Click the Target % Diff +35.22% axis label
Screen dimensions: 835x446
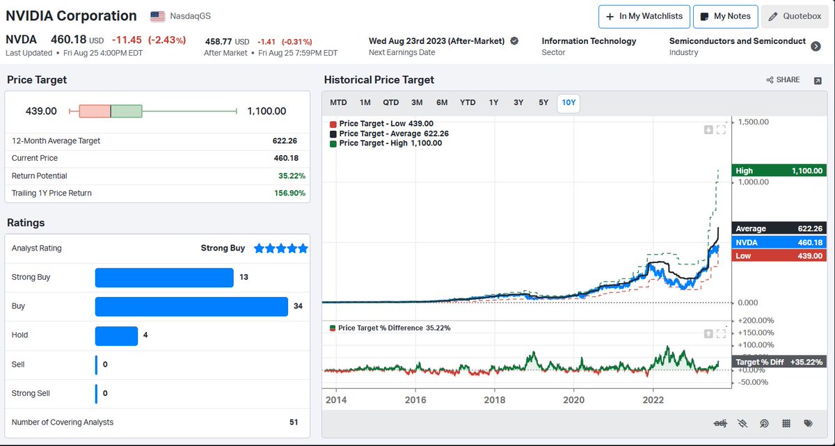779,363
